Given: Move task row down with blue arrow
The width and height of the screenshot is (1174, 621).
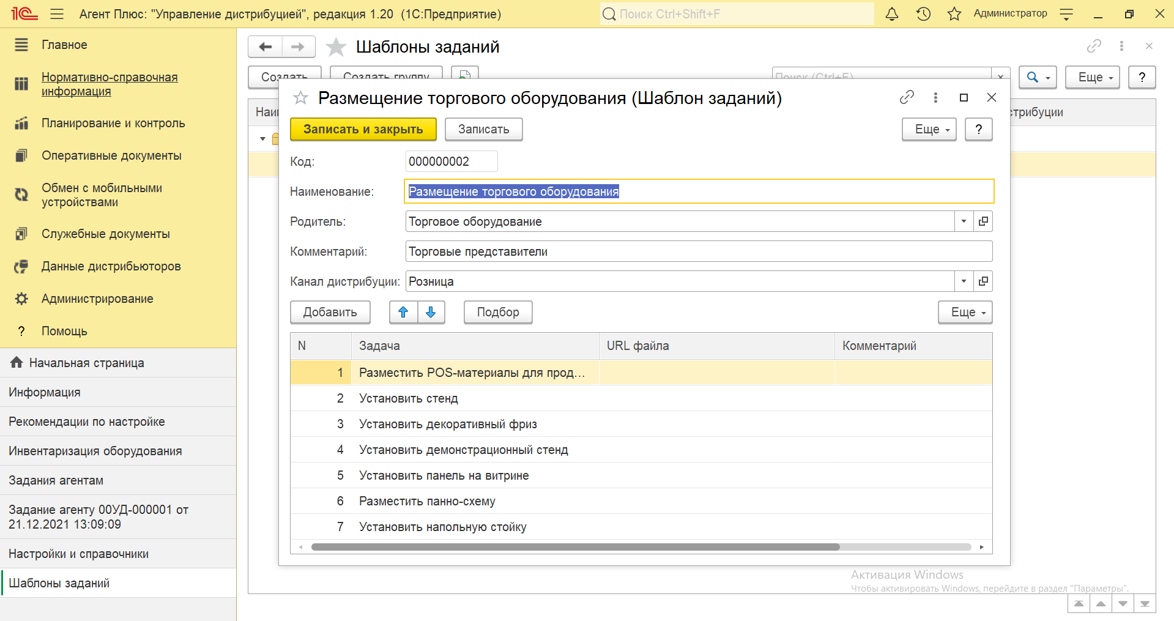Looking at the screenshot, I should pyautogui.click(x=431, y=312).
